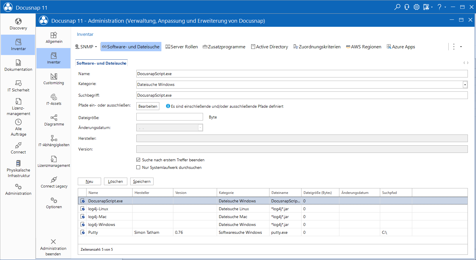The image size is (476, 260).
Task: Open the search magnifier in the title bar
Action: (397, 7)
